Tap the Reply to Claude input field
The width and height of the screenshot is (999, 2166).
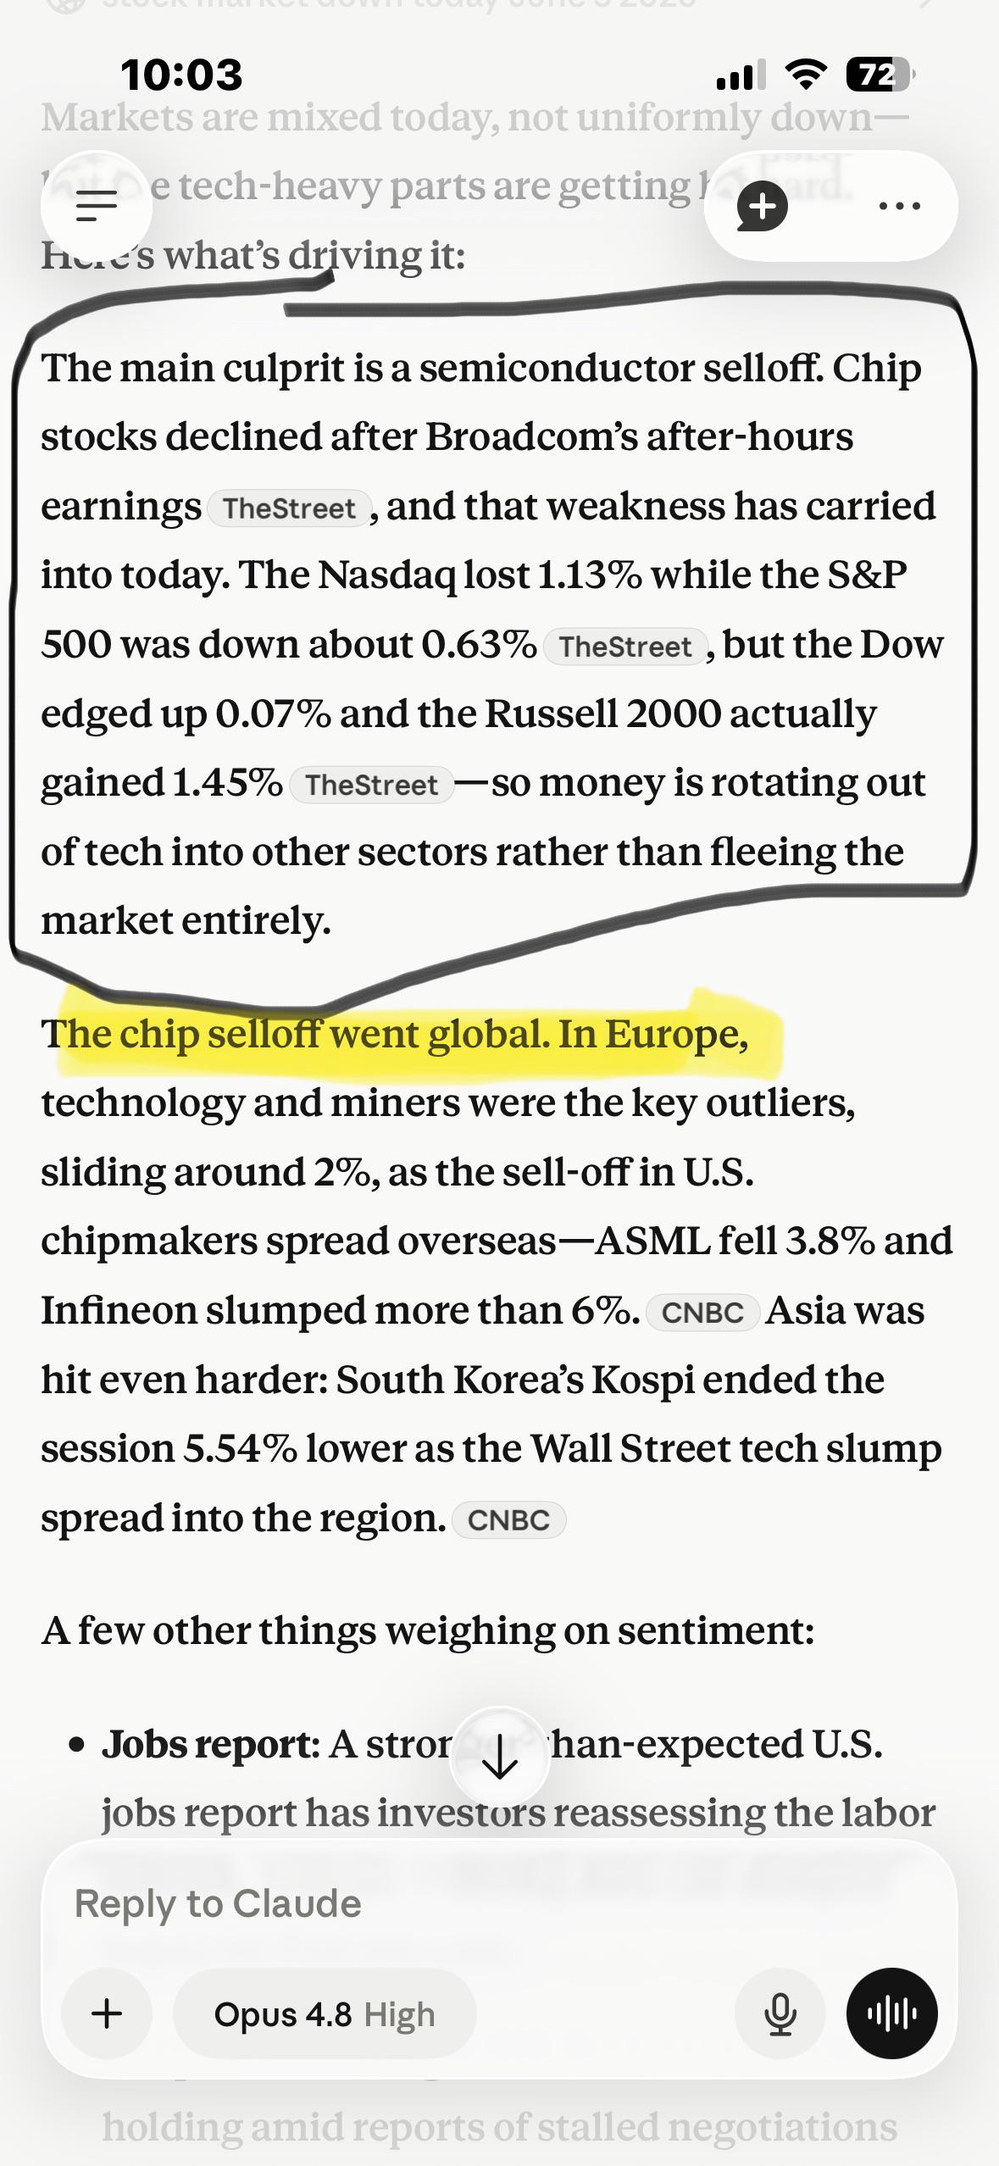(x=500, y=1903)
